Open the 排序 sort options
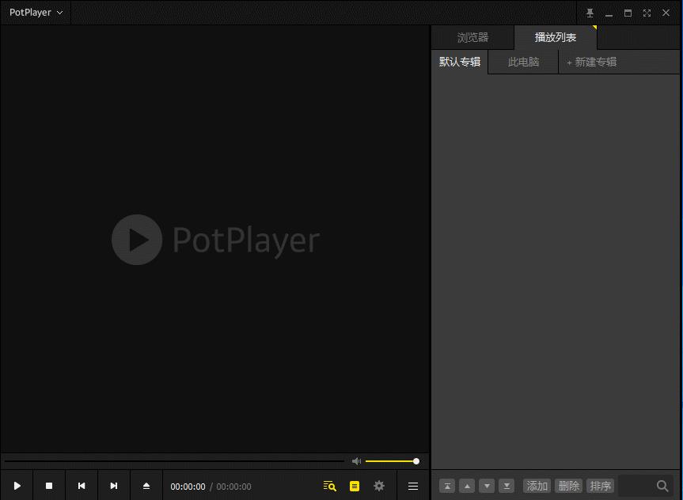This screenshot has height=500, width=683. tap(600, 486)
